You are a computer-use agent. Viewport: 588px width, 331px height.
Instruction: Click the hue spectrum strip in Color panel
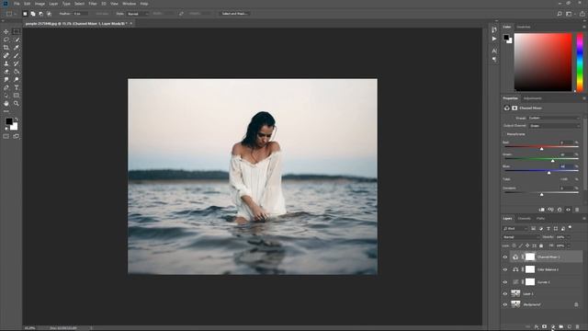pyautogui.click(x=580, y=63)
